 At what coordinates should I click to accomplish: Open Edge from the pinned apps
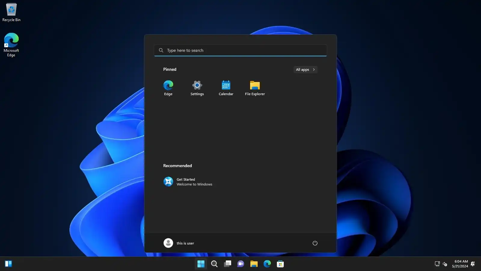[x=168, y=88]
